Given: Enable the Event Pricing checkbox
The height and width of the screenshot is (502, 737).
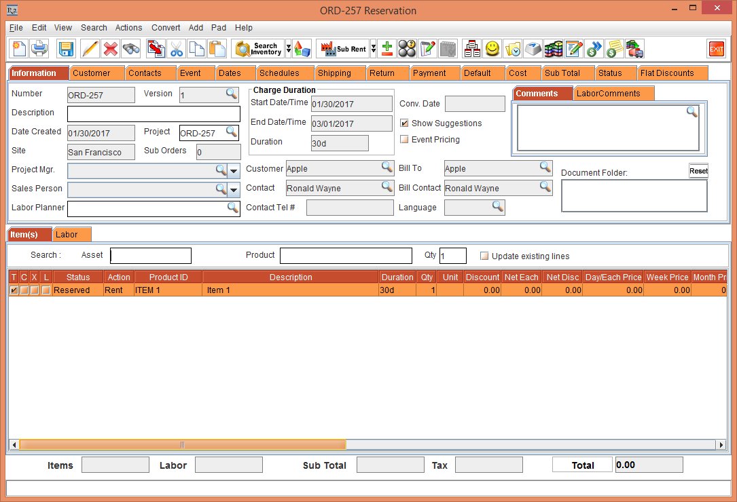Looking at the screenshot, I should [x=405, y=140].
